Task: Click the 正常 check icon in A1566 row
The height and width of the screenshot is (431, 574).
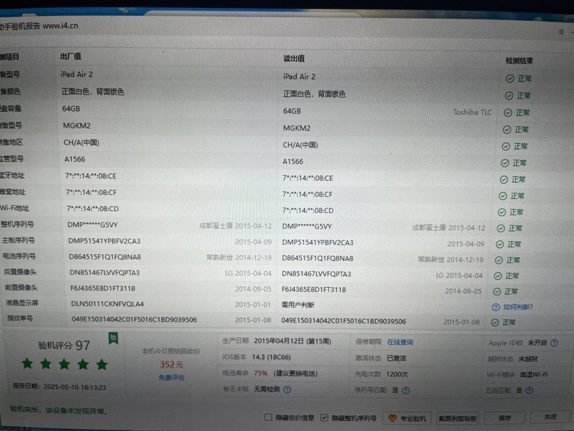Action: pos(505,163)
